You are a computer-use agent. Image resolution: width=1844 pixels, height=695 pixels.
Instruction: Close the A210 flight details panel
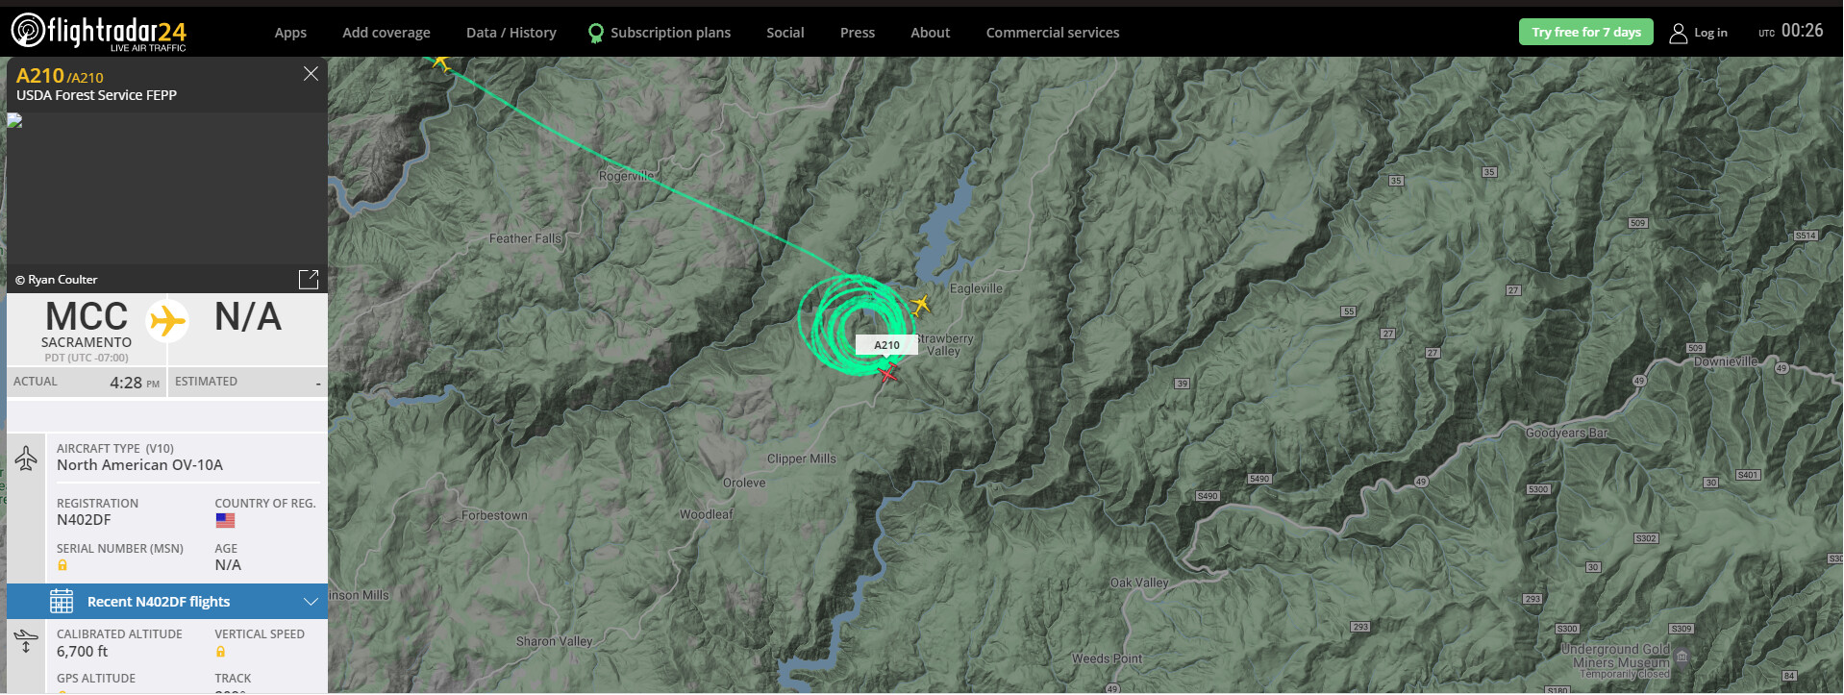tap(311, 74)
